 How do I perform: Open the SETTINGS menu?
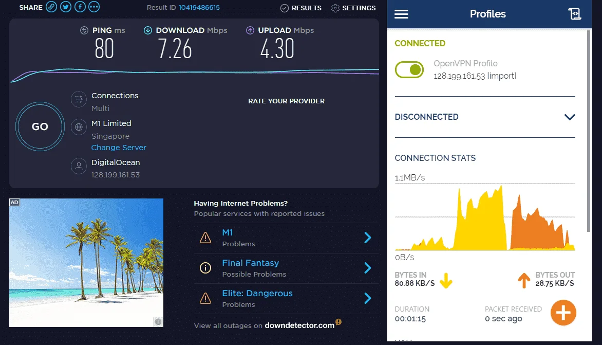353,8
